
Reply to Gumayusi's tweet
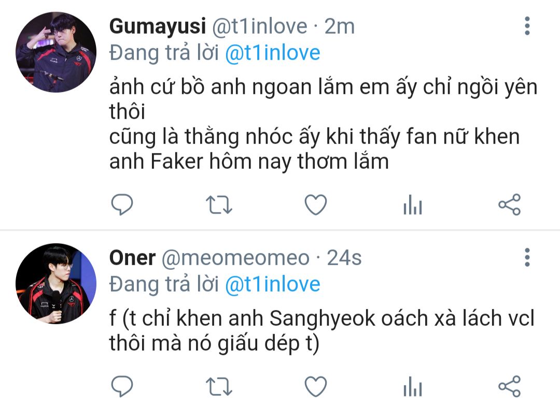click(x=122, y=205)
